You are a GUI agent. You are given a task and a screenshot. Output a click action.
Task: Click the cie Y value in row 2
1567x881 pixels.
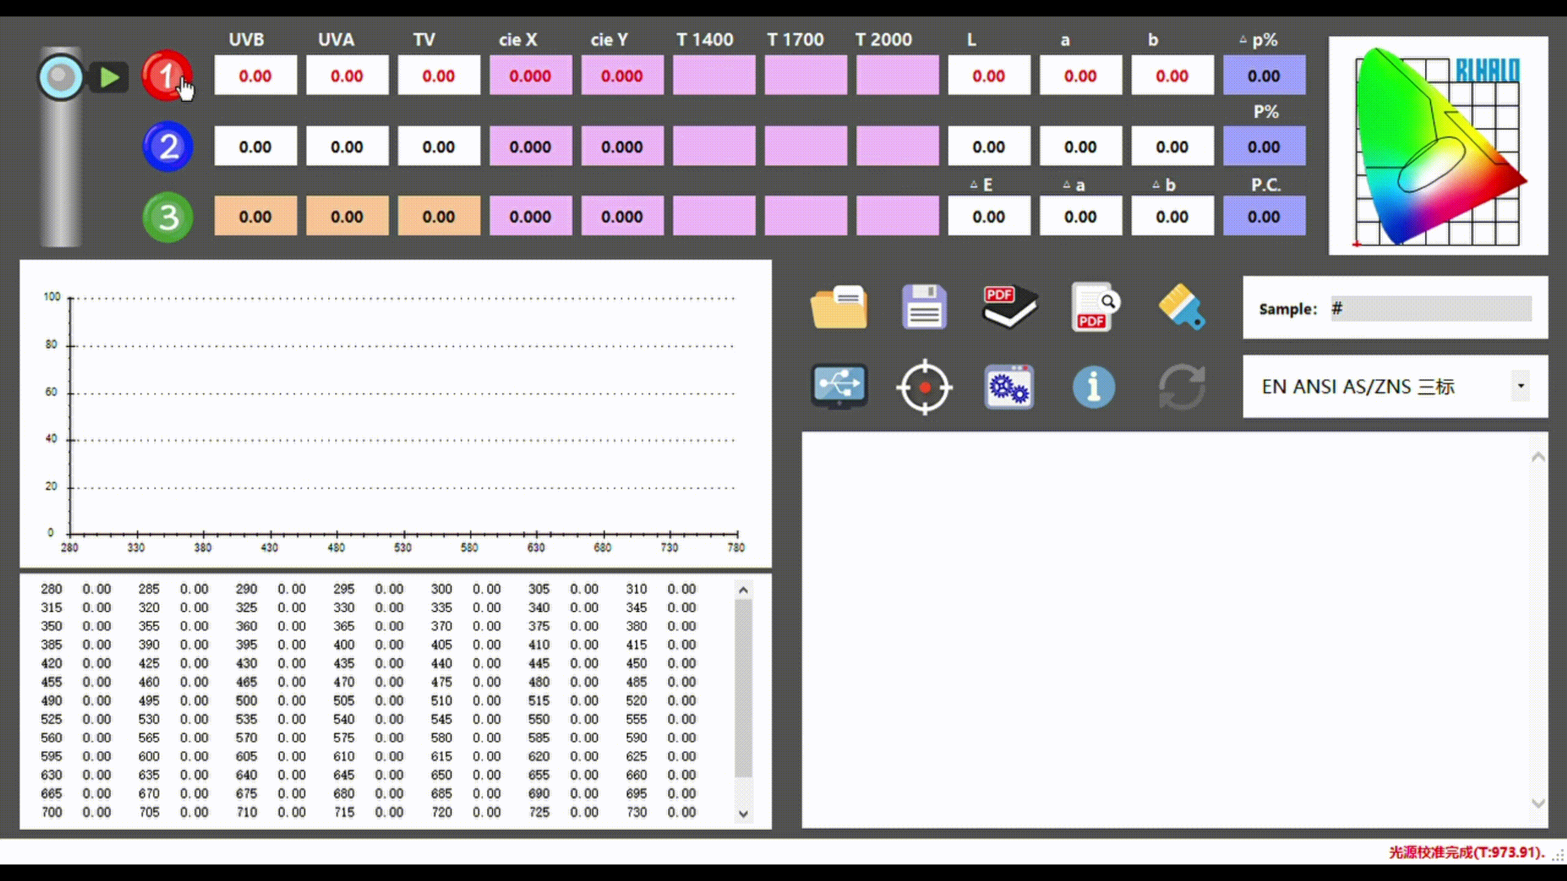pyautogui.click(x=623, y=146)
